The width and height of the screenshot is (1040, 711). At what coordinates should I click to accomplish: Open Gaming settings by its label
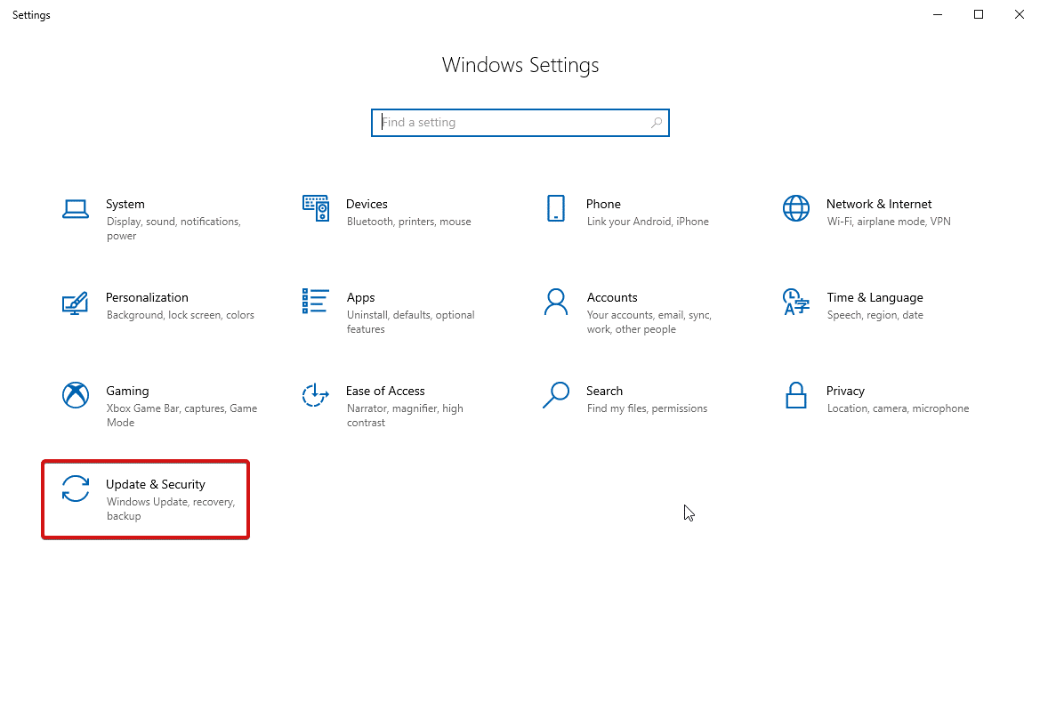pyautogui.click(x=127, y=391)
